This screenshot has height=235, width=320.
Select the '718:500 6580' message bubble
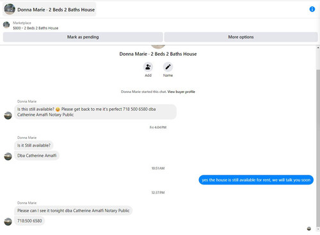coord(29,221)
